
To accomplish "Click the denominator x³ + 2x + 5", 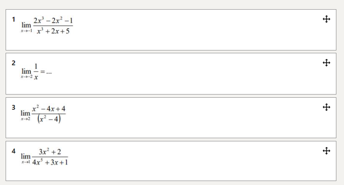I will point(53,32).
